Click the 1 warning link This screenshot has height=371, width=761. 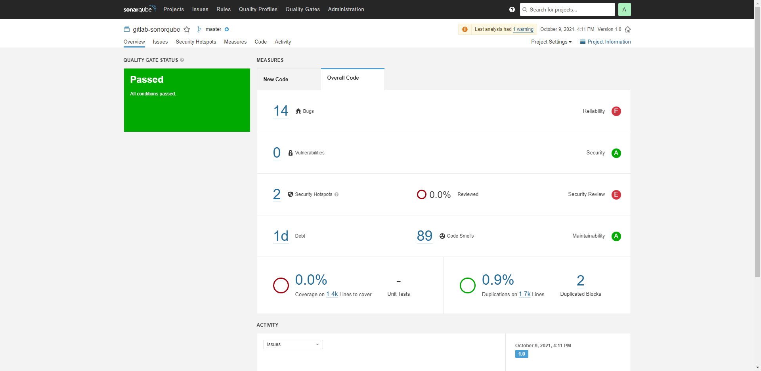(523, 29)
